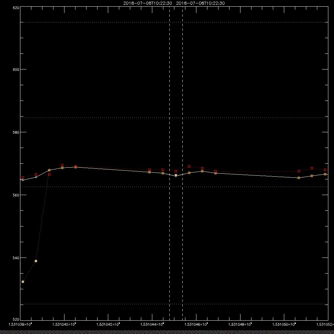The width and height of the screenshot is (334, 334).
Task: Select the data point between the dashed vertical lines
Action: 176,175
